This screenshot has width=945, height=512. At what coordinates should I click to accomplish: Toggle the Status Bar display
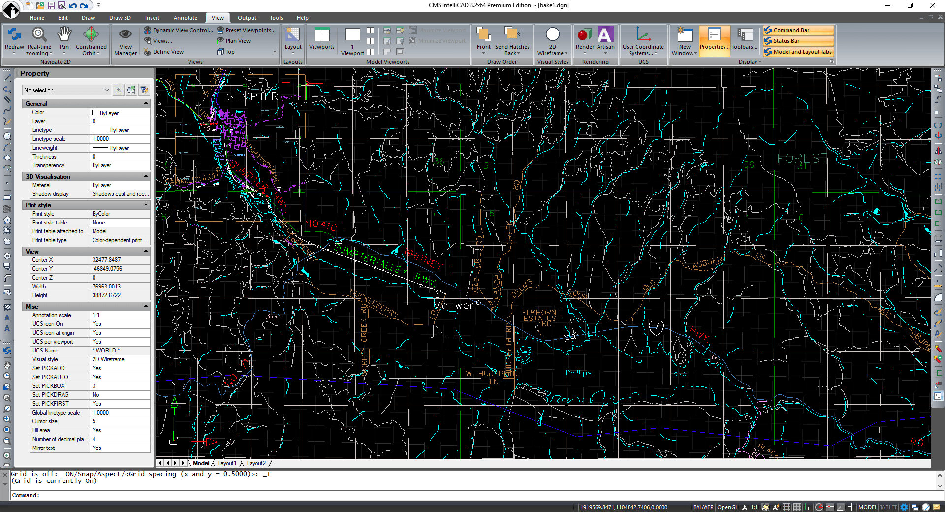pos(798,41)
